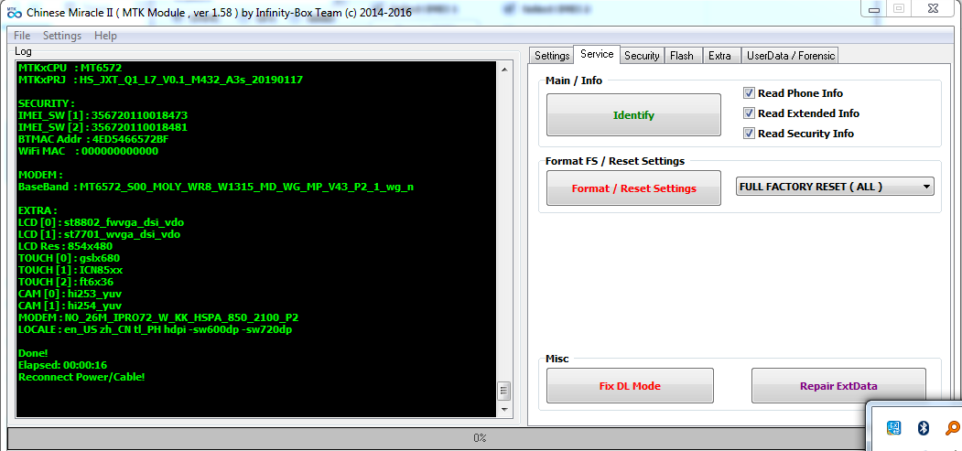The height and width of the screenshot is (451, 962).
Task: Click the LCD [0] st8802 log line
Action: (x=101, y=221)
